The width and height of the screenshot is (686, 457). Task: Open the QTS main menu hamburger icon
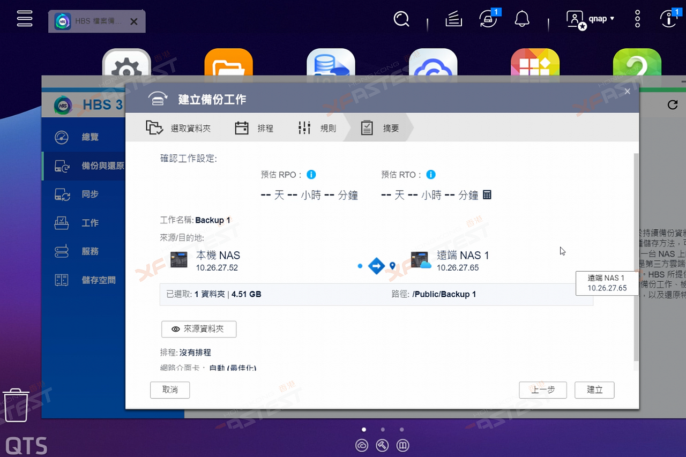[25, 19]
